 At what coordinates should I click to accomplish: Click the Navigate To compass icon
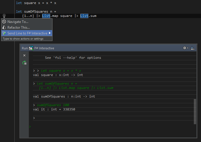[4, 22]
